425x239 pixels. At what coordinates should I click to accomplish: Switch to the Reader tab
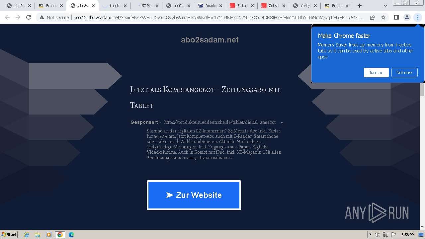tap(210, 6)
